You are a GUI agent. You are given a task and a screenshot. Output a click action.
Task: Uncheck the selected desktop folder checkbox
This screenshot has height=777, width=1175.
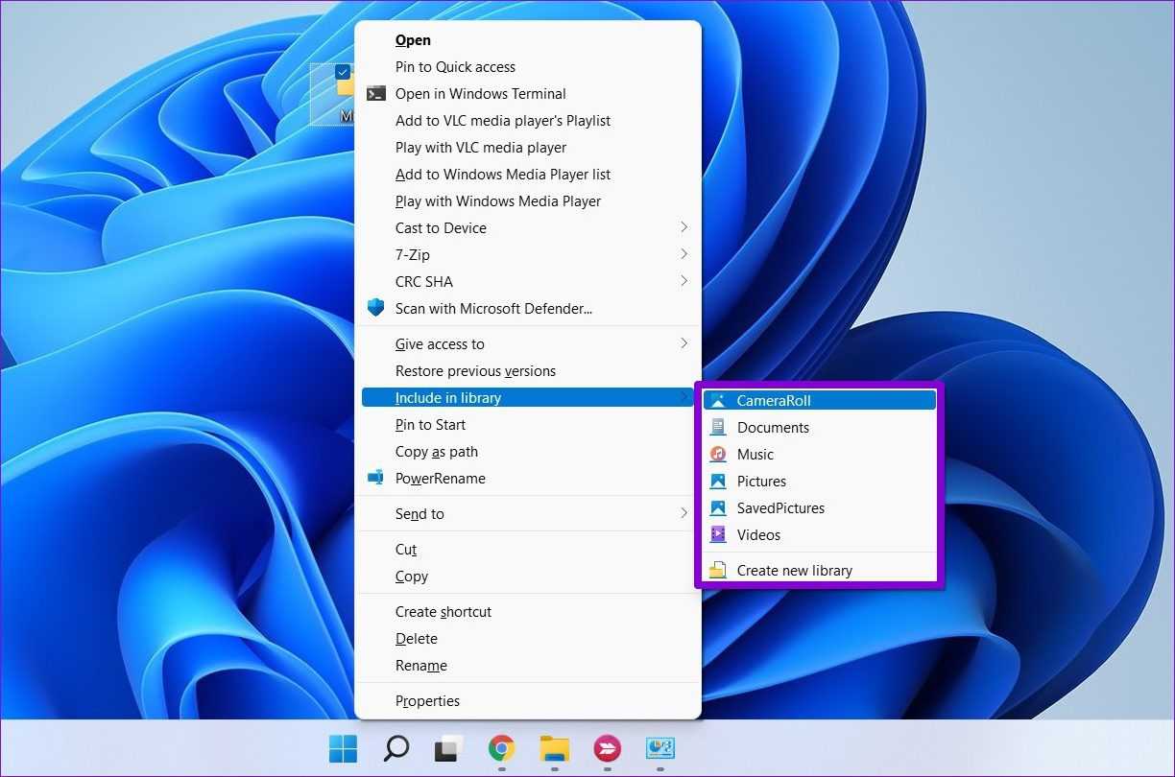(x=343, y=72)
